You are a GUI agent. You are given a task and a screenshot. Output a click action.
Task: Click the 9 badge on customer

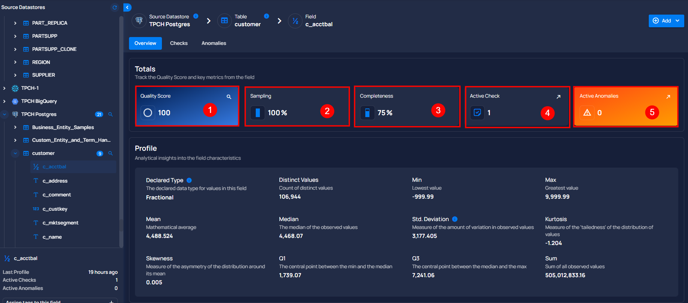point(100,153)
